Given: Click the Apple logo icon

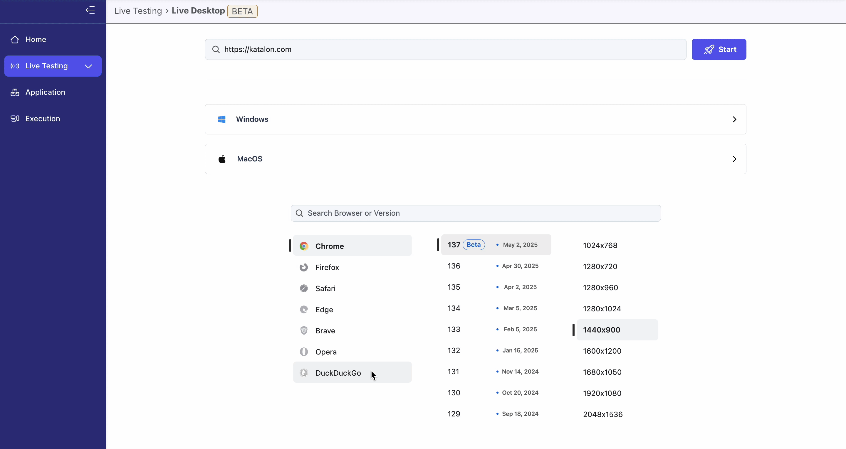Looking at the screenshot, I should (x=222, y=159).
